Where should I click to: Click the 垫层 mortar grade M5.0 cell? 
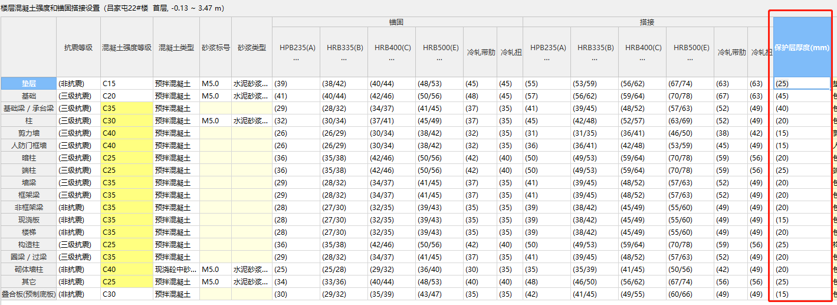point(215,83)
